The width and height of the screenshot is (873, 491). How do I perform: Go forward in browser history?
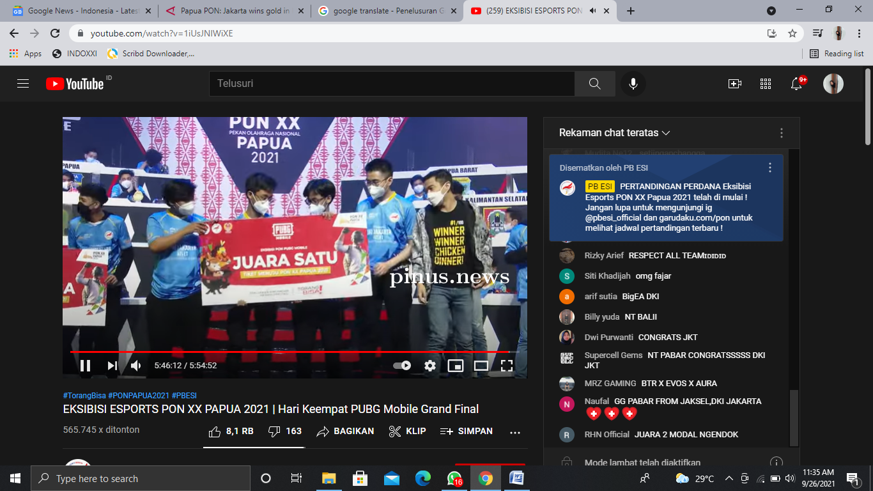35,33
